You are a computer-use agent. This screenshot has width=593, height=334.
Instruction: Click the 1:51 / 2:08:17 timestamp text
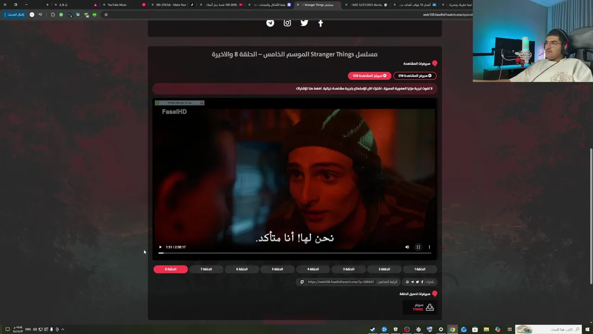pyautogui.click(x=176, y=247)
